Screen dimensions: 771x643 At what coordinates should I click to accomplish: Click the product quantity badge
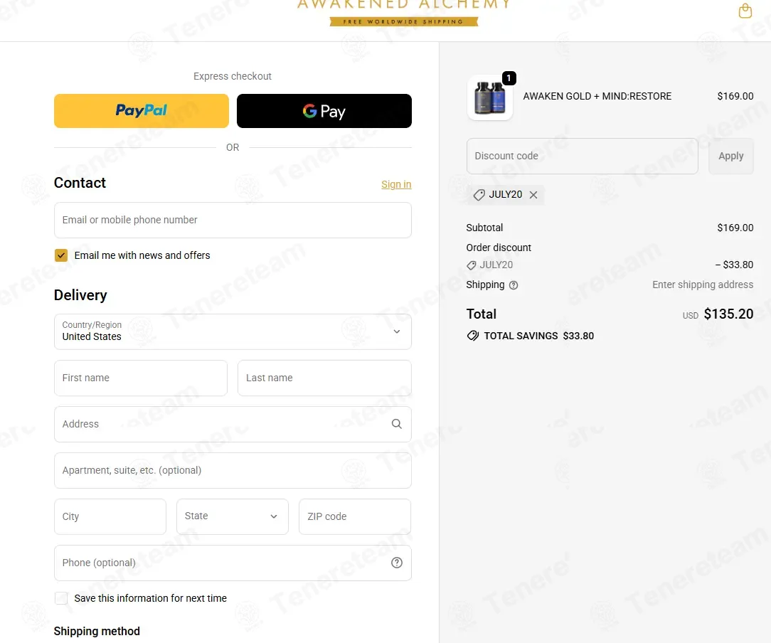point(509,78)
